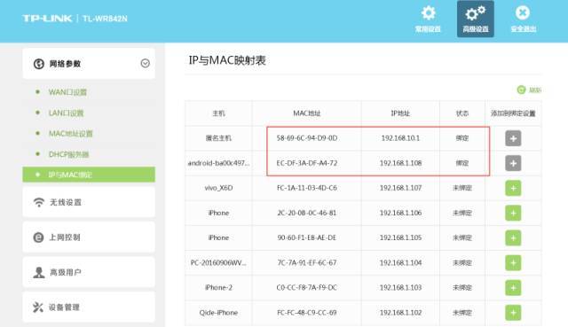
Task: Click the IP与MAC映射表 heading
Action: [x=227, y=60]
